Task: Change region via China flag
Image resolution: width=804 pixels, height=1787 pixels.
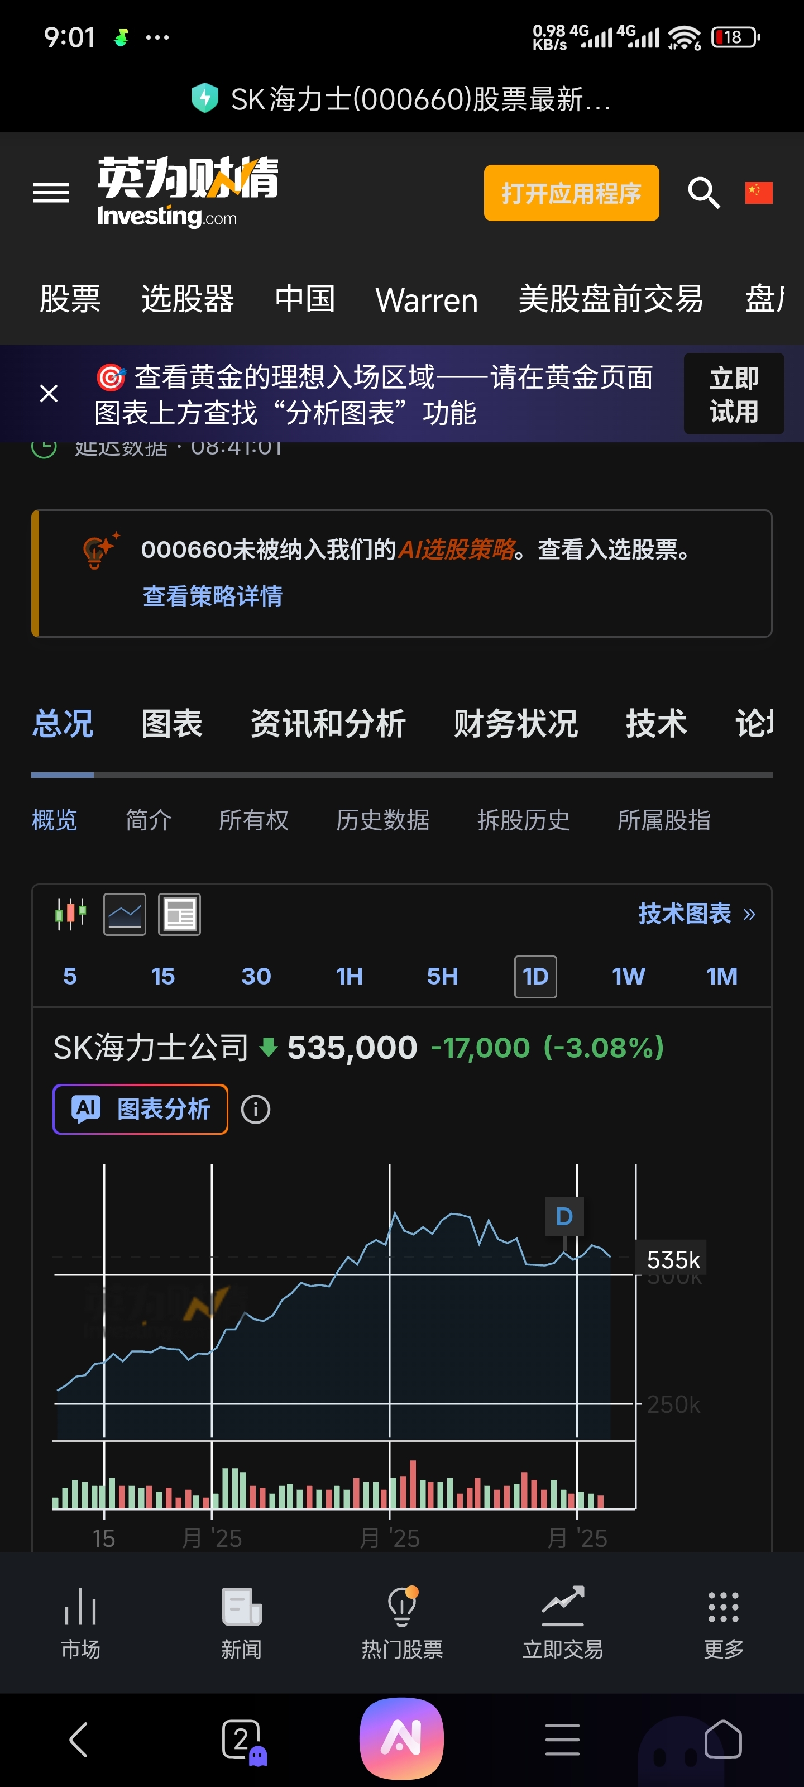Action: click(758, 192)
